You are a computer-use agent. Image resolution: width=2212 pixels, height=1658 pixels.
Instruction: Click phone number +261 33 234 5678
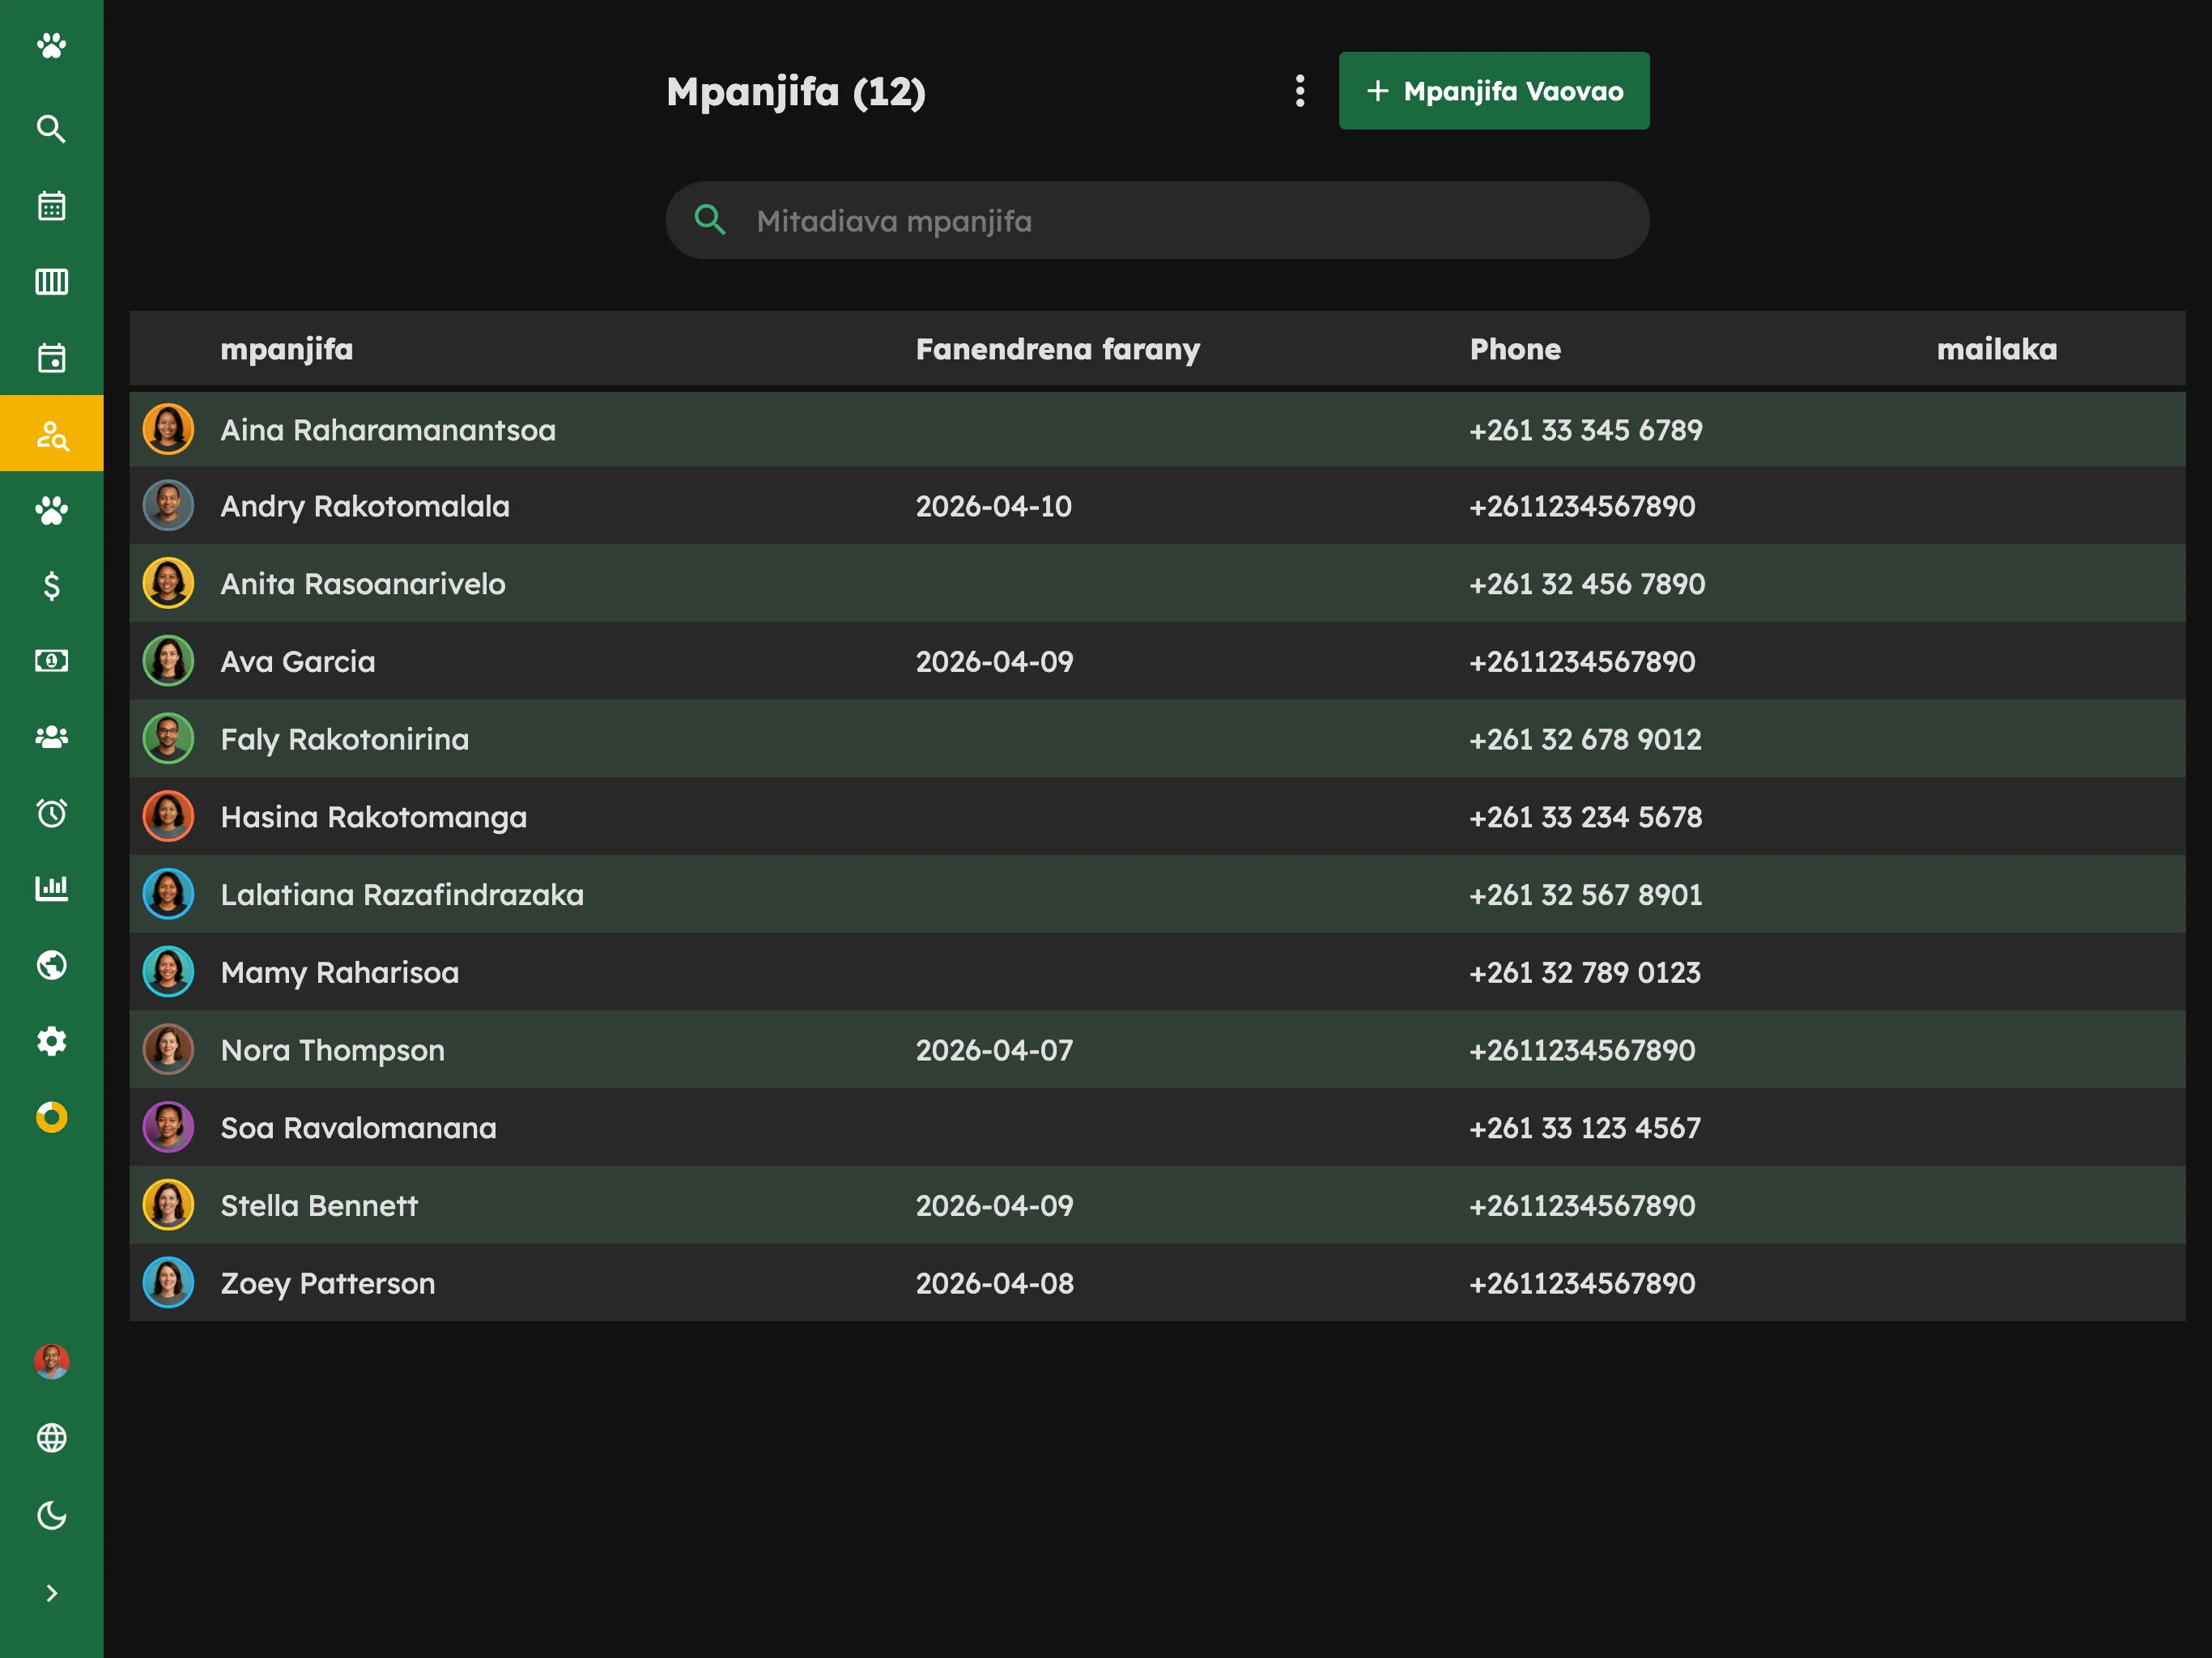(1586, 818)
